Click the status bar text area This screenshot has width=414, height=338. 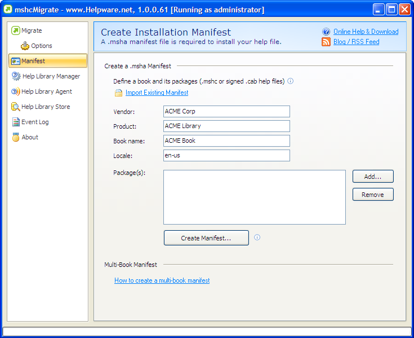(x=207, y=331)
